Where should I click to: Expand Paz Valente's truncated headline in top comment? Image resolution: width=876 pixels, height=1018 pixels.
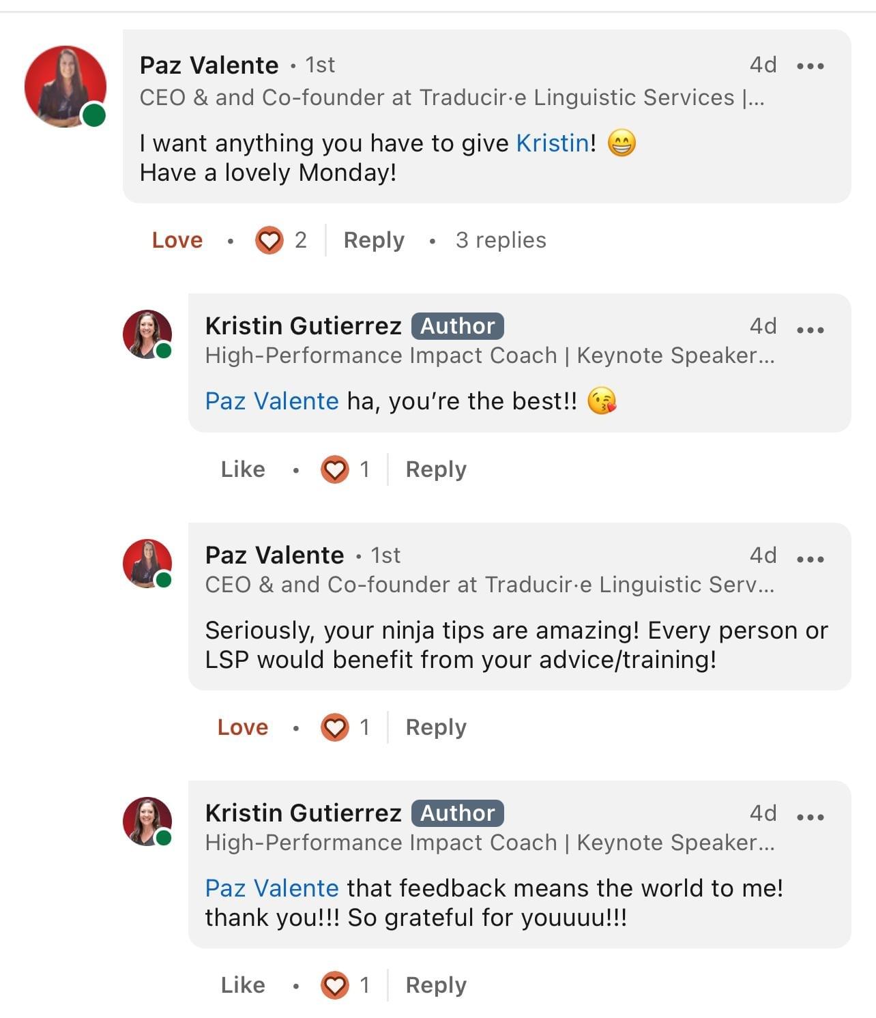coord(754,98)
